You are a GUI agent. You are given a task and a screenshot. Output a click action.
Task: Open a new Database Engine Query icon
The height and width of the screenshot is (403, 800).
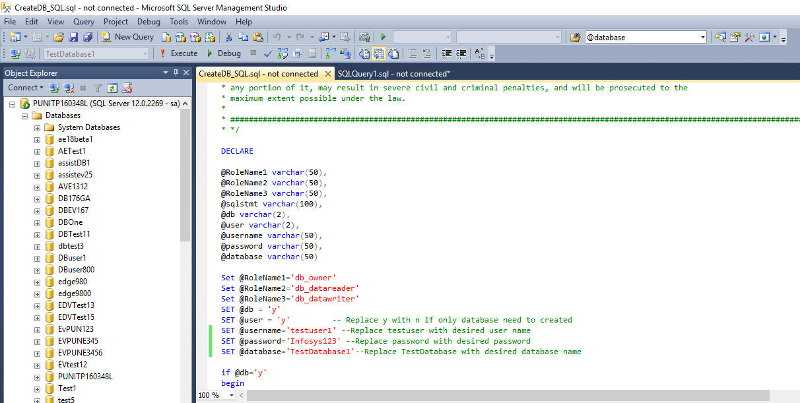pyautogui.click(x=166, y=37)
